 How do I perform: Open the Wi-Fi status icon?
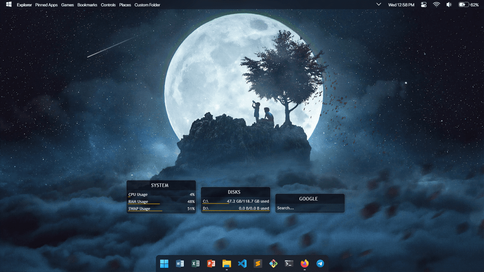[x=436, y=4]
